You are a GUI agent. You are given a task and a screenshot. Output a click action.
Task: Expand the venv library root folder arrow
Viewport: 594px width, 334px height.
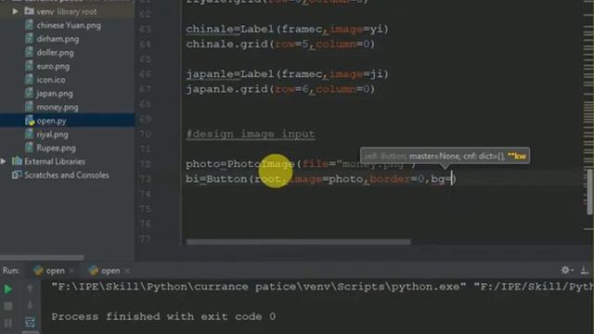point(15,11)
